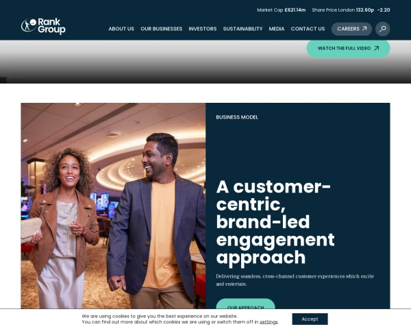Click Watch The Full Video button
Viewport: 411px width, 329px height.
click(349, 48)
